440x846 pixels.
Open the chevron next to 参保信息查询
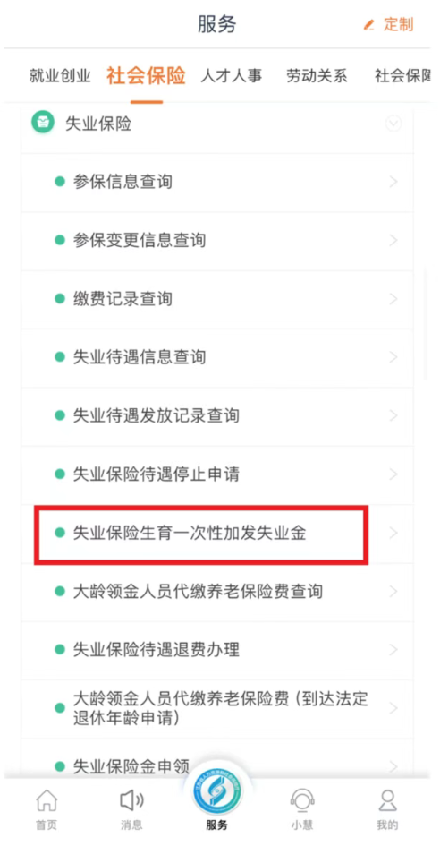(x=393, y=182)
